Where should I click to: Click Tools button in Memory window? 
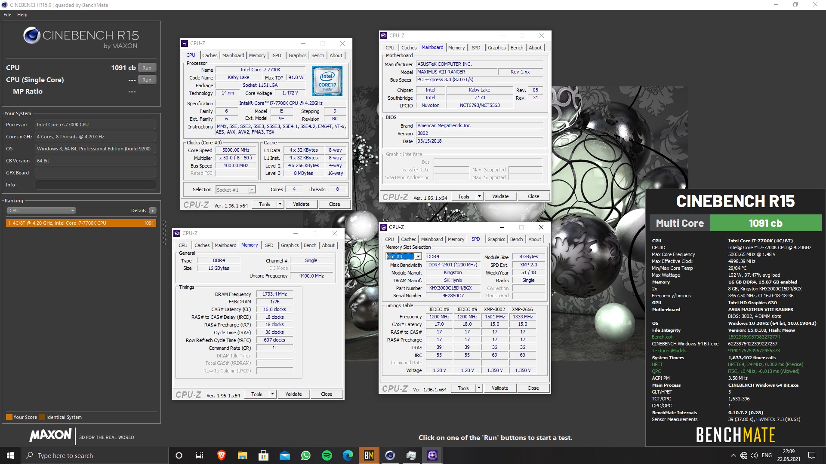point(257,394)
